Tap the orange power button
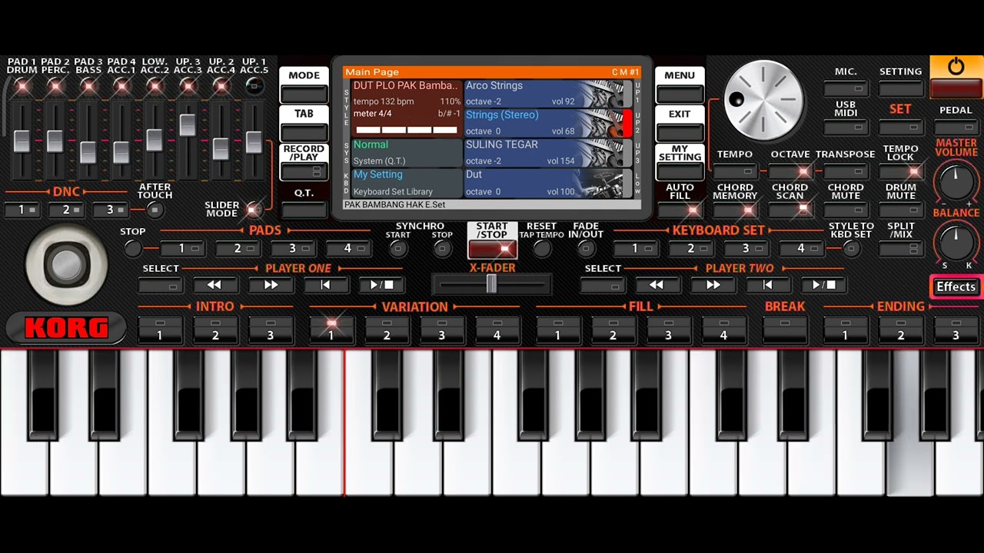Image resolution: width=984 pixels, height=553 pixels. [x=956, y=77]
